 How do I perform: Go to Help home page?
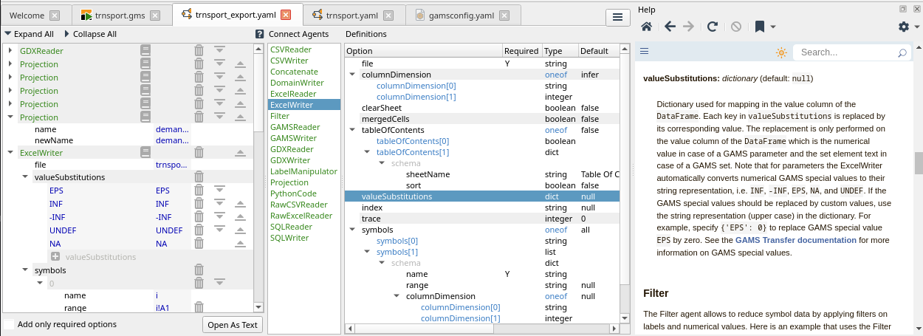tap(646, 27)
